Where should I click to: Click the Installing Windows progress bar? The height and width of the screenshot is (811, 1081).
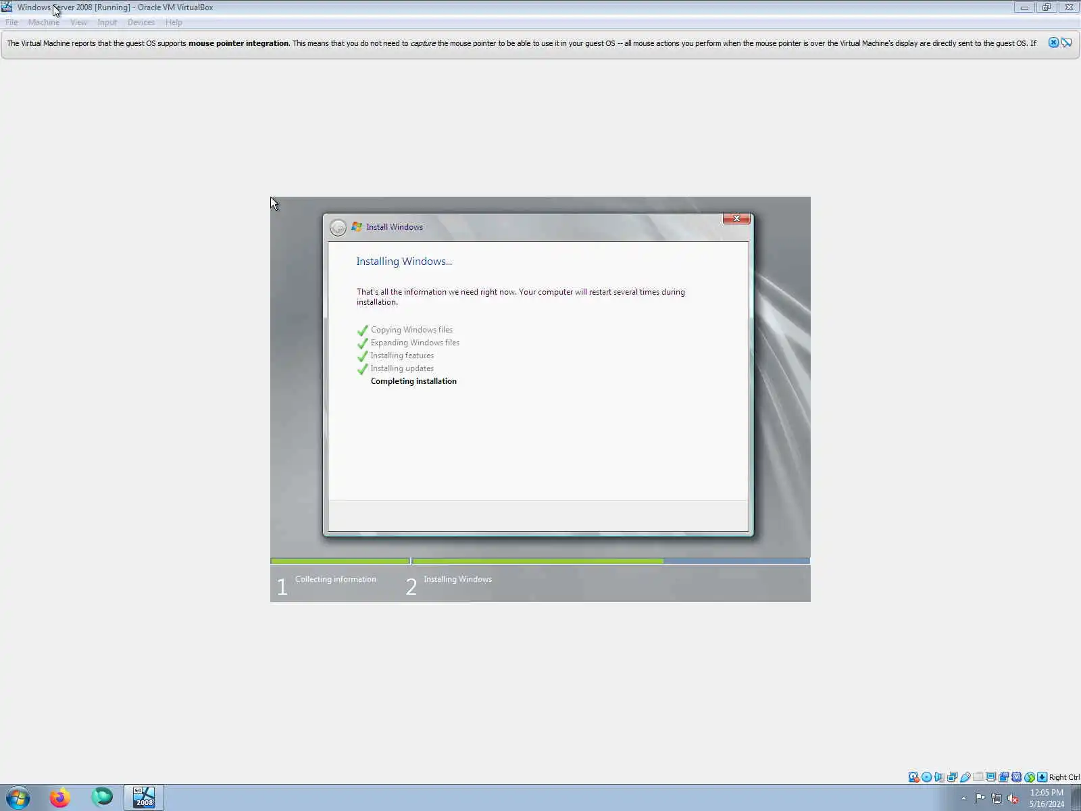coord(611,561)
